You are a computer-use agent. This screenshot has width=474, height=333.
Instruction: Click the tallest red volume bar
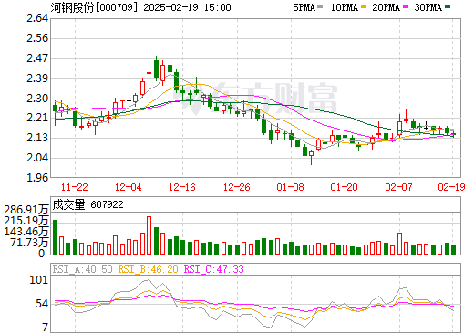(x=149, y=235)
